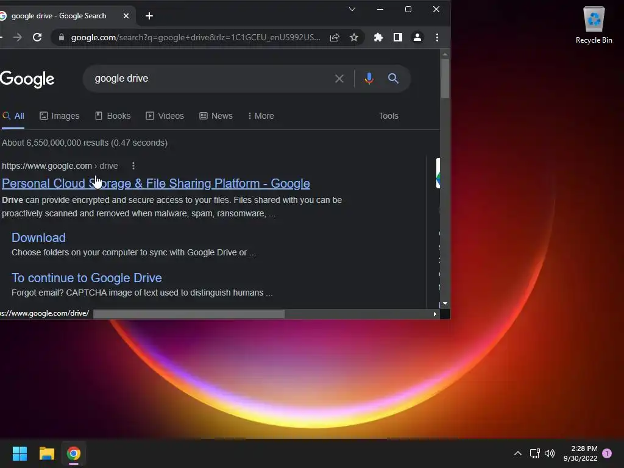Open clock showing 2:28 PM
This screenshot has height=468, width=624.
click(x=581, y=453)
